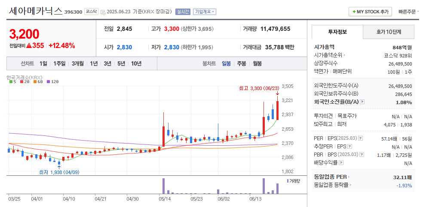Click the current price 3,200
The width and height of the screenshot is (423, 207).
[24, 34]
